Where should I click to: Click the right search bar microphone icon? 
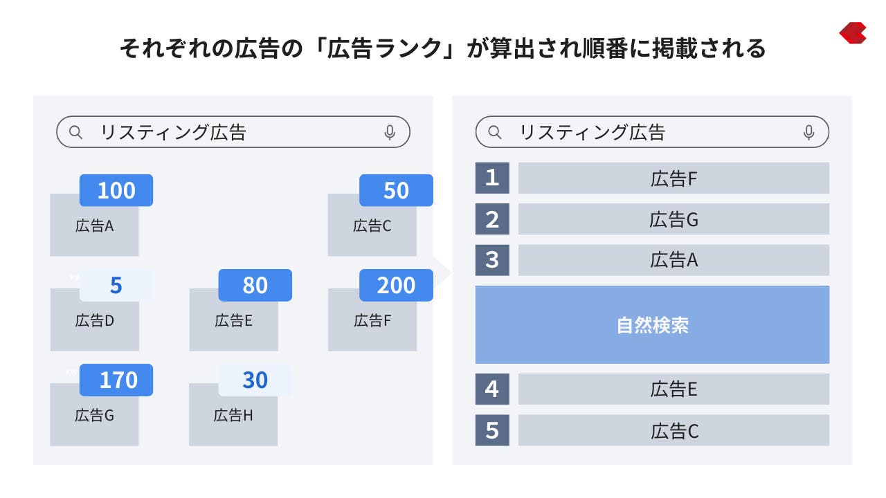click(x=808, y=132)
